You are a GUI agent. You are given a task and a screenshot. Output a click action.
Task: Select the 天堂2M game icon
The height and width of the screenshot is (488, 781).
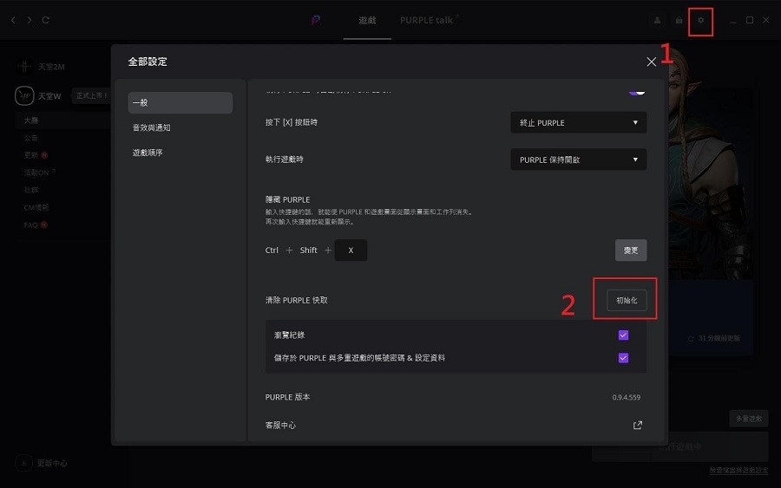pyautogui.click(x=24, y=66)
